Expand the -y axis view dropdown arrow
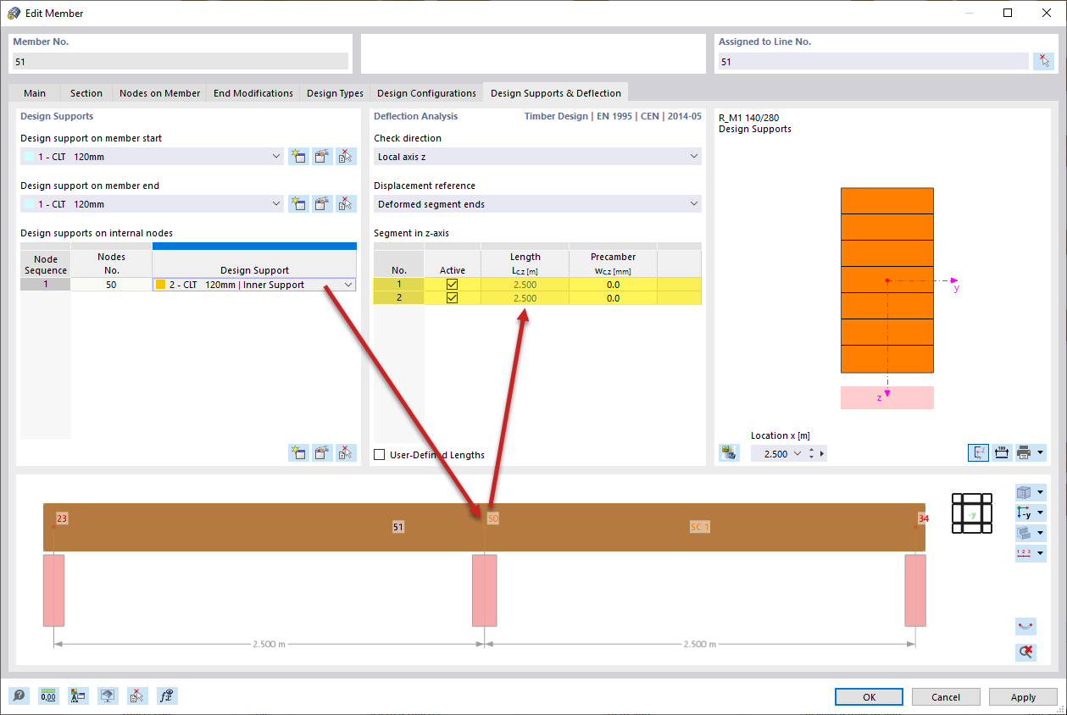1067x715 pixels. click(x=1040, y=513)
